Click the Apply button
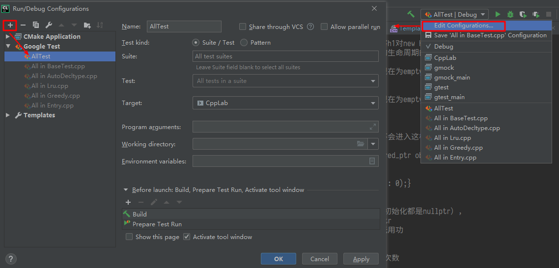The image size is (559, 268). (361, 259)
